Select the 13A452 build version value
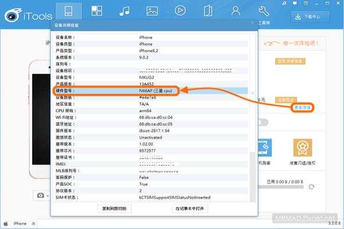Viewport: 344px width, 229px height. [x=146, y=84]
